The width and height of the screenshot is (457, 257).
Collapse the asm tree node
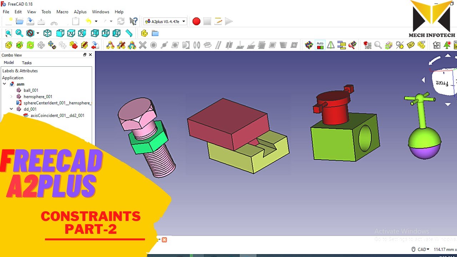click(5, 84)
